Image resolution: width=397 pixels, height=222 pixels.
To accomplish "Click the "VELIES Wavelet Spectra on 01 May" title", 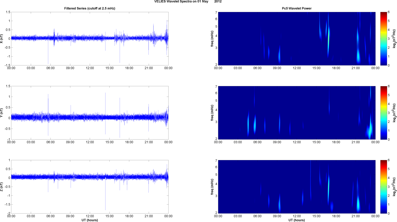I will pyautogui.click(x=181, y=2).
